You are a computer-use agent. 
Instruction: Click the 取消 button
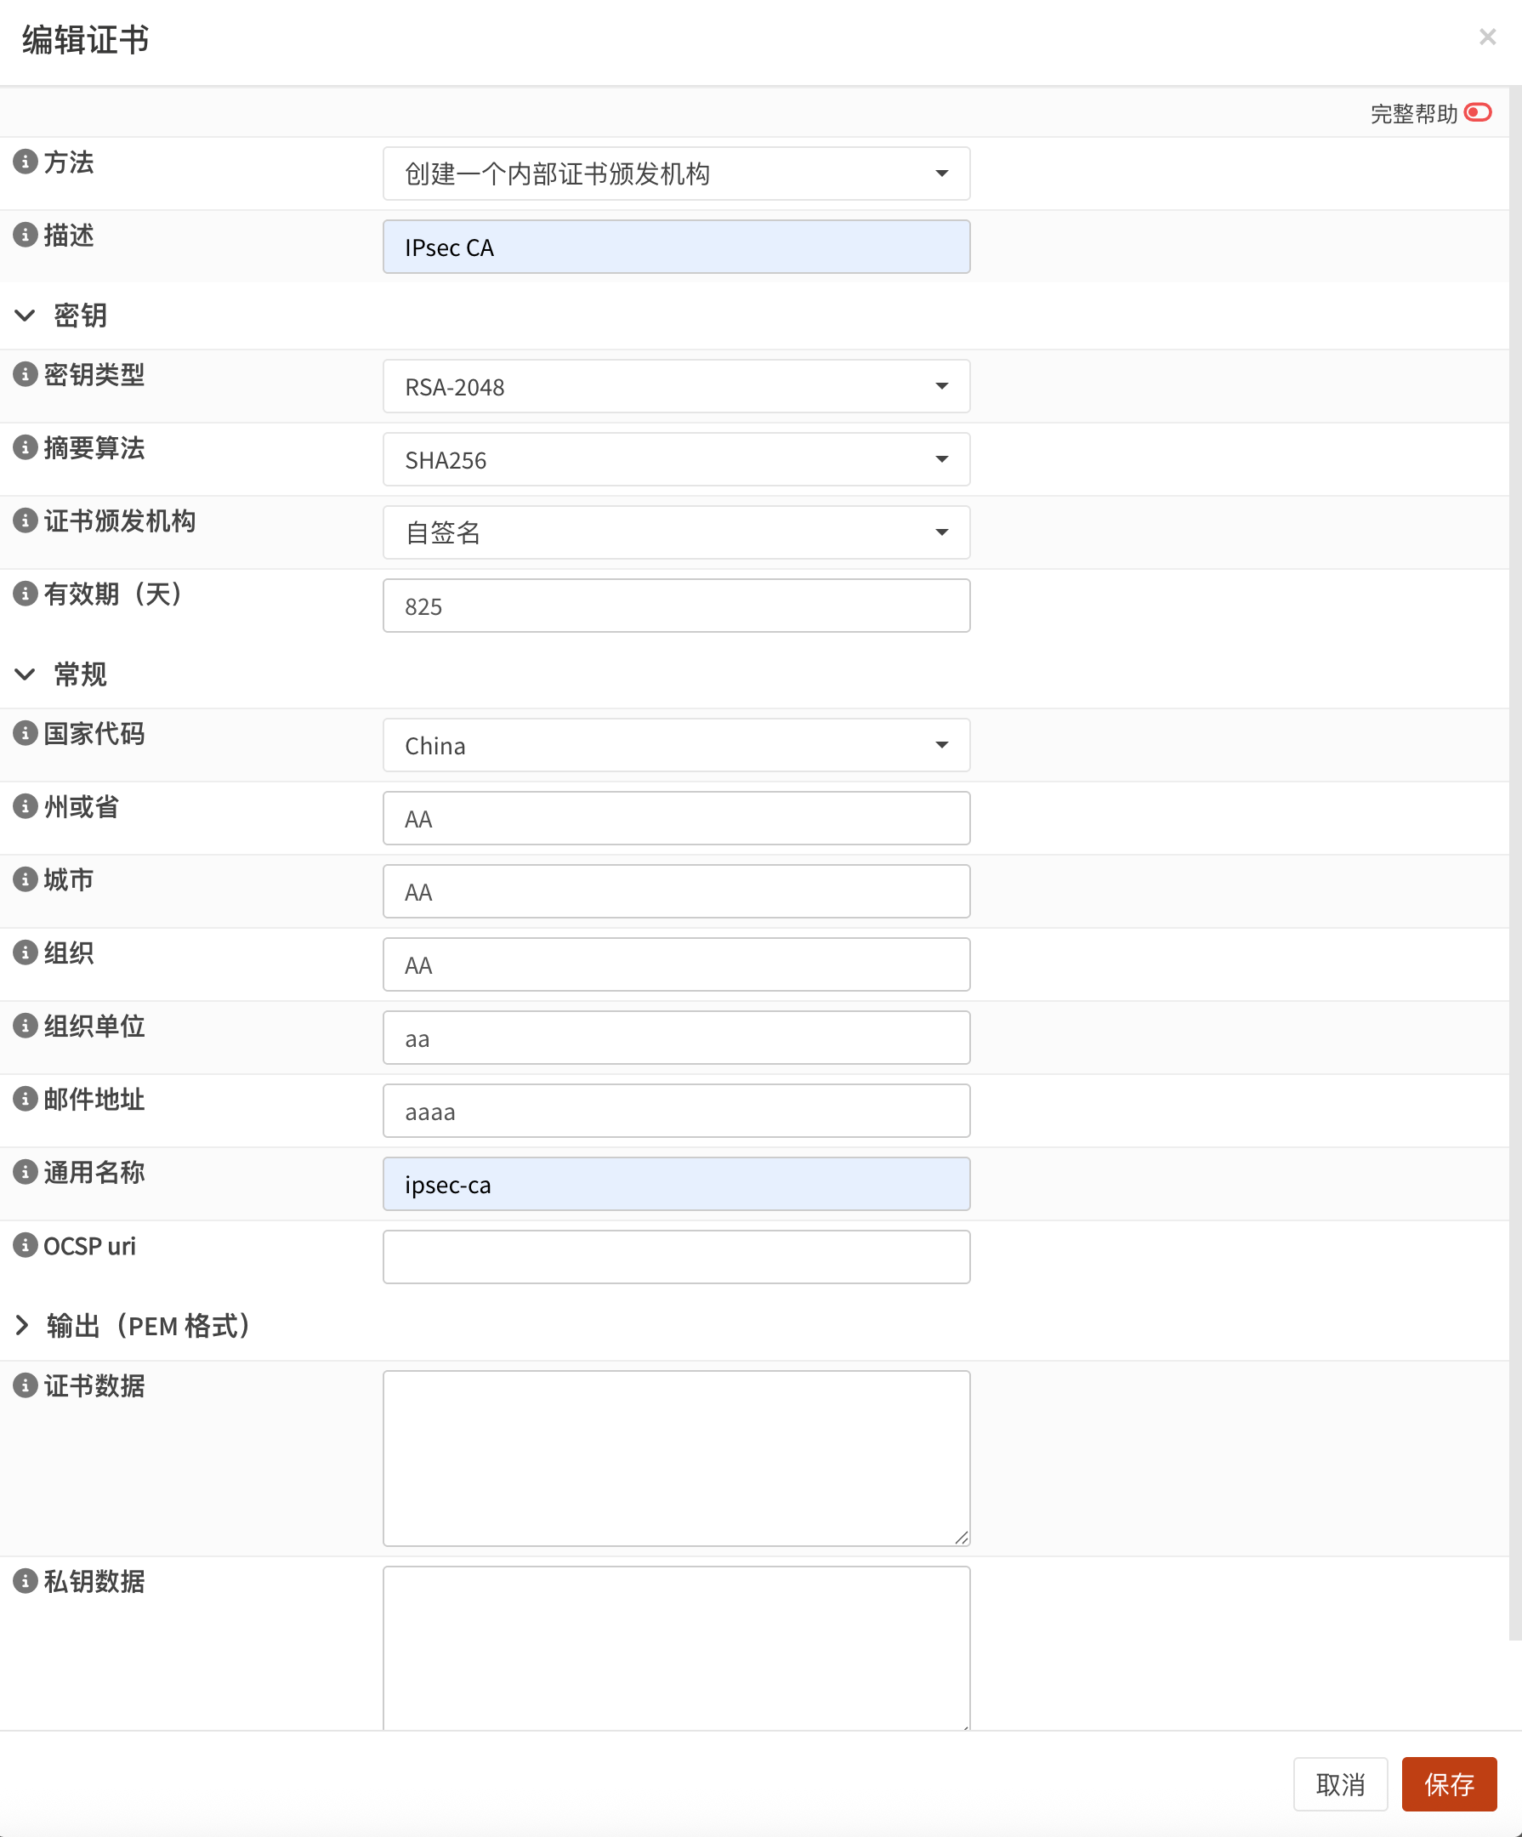pos(1339,1783)
